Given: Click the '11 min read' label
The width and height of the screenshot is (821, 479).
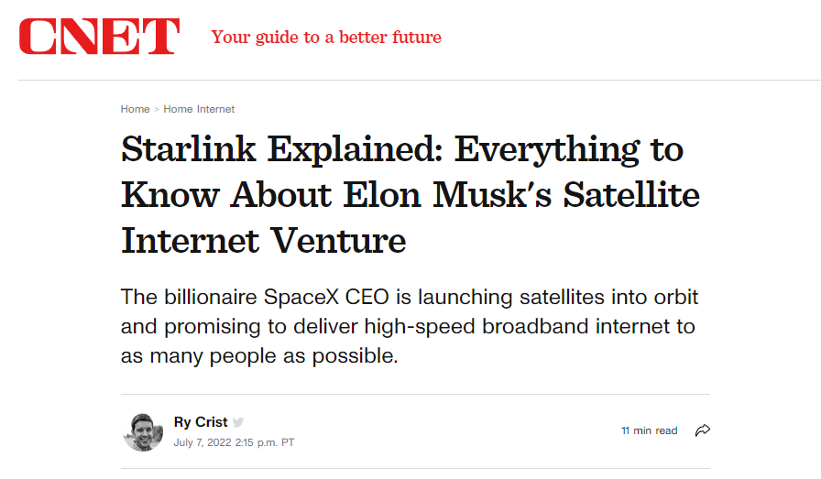Looking at the screenshot, I should (x=650, y=430).
